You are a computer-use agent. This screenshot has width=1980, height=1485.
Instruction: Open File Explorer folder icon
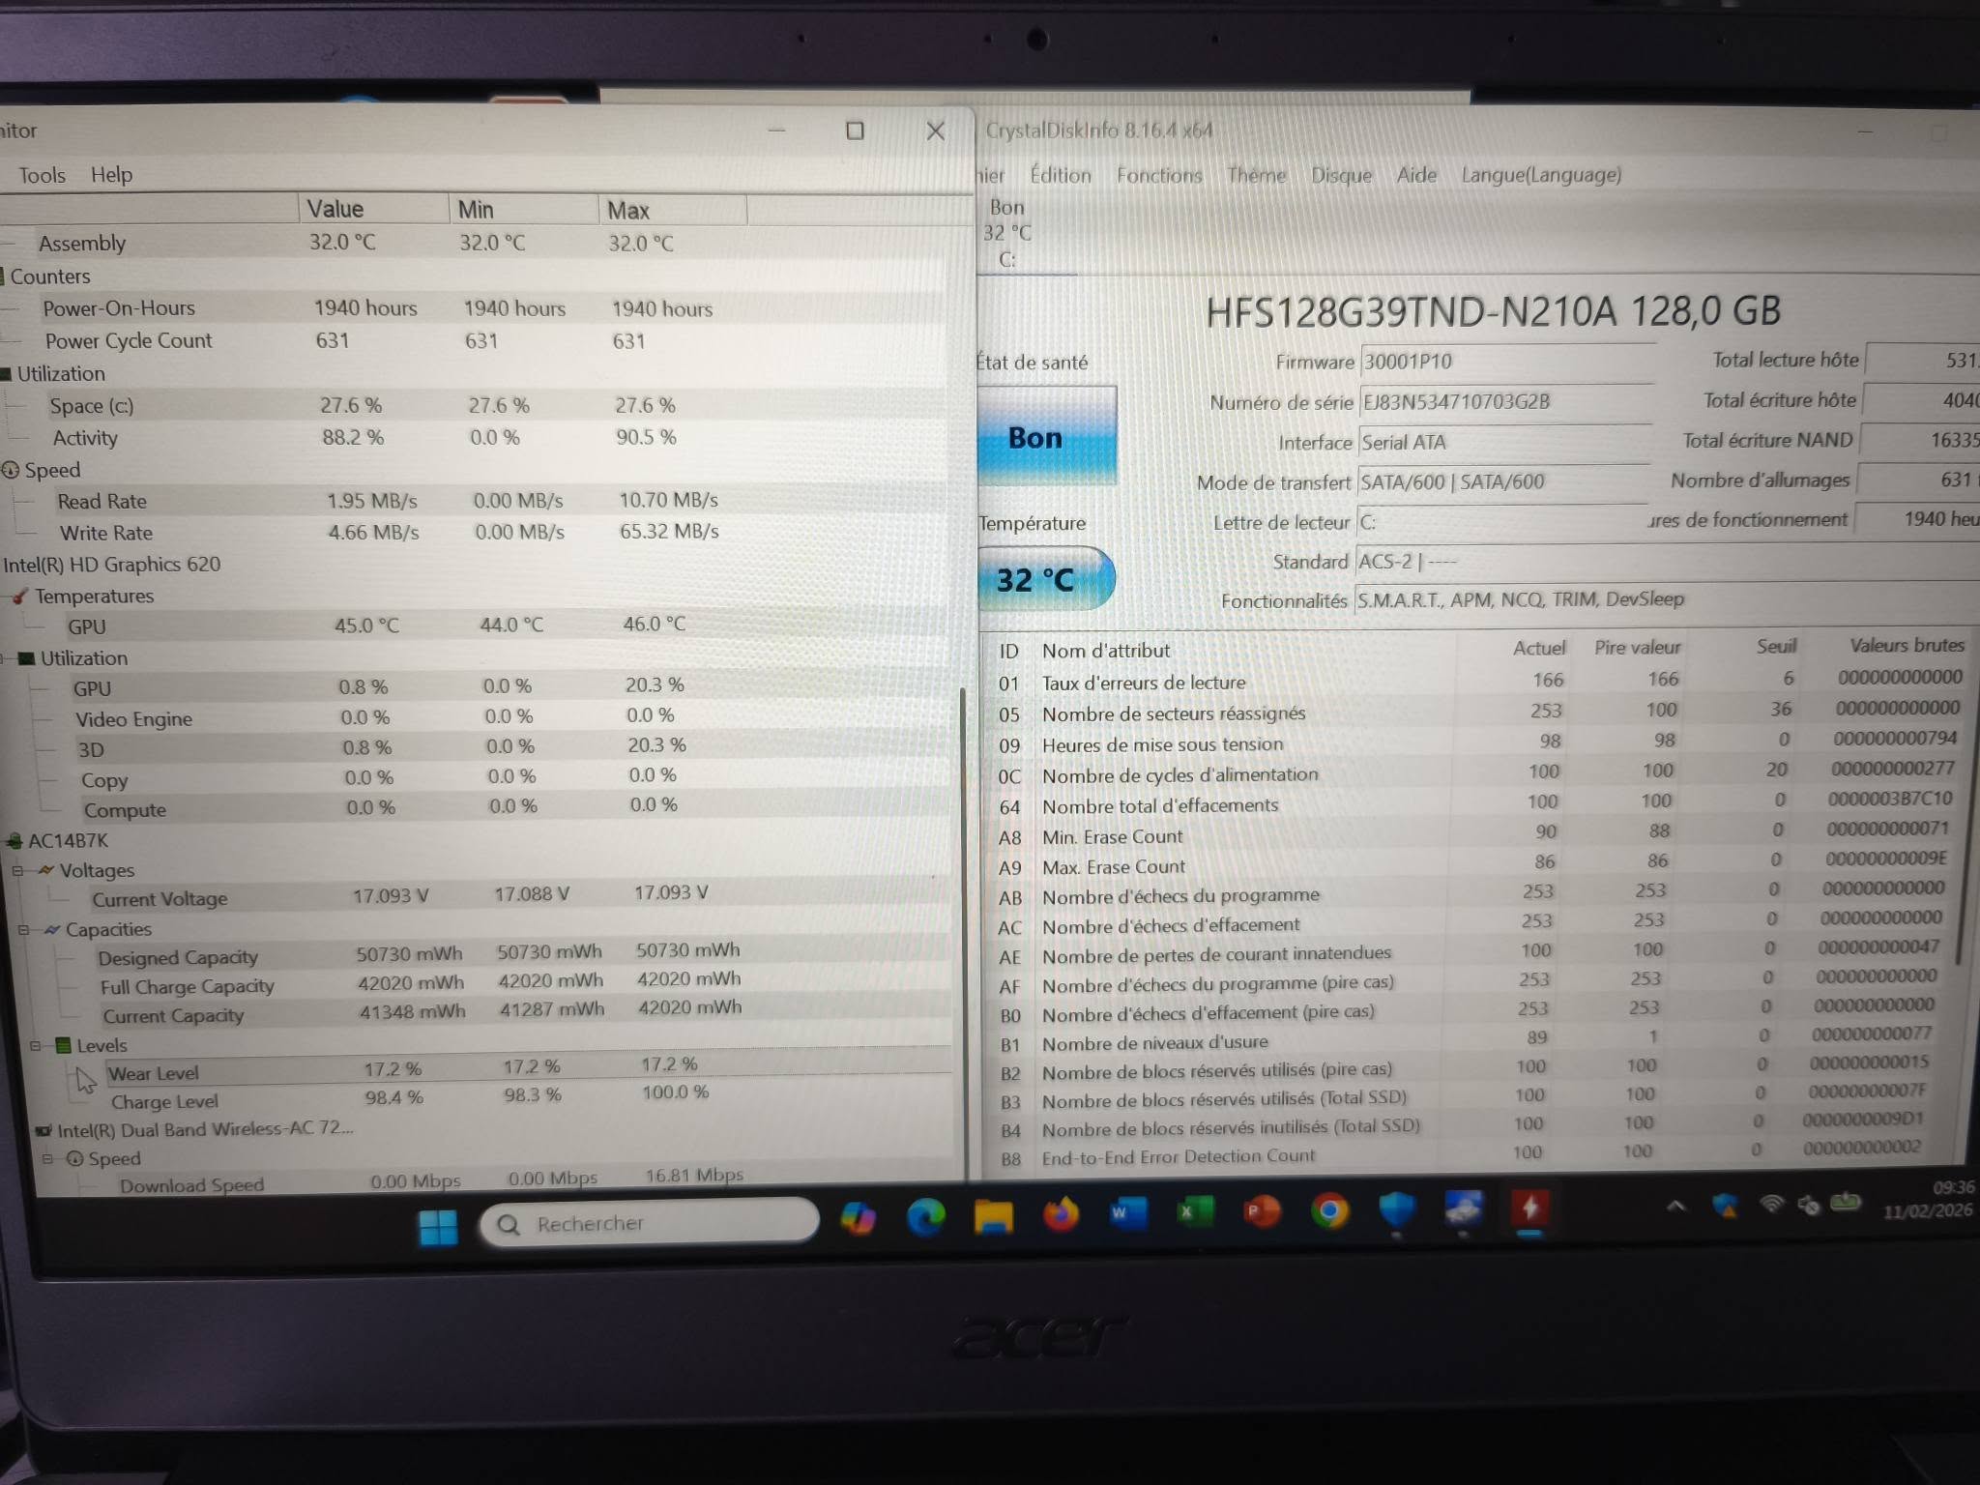coord(993,1215)
